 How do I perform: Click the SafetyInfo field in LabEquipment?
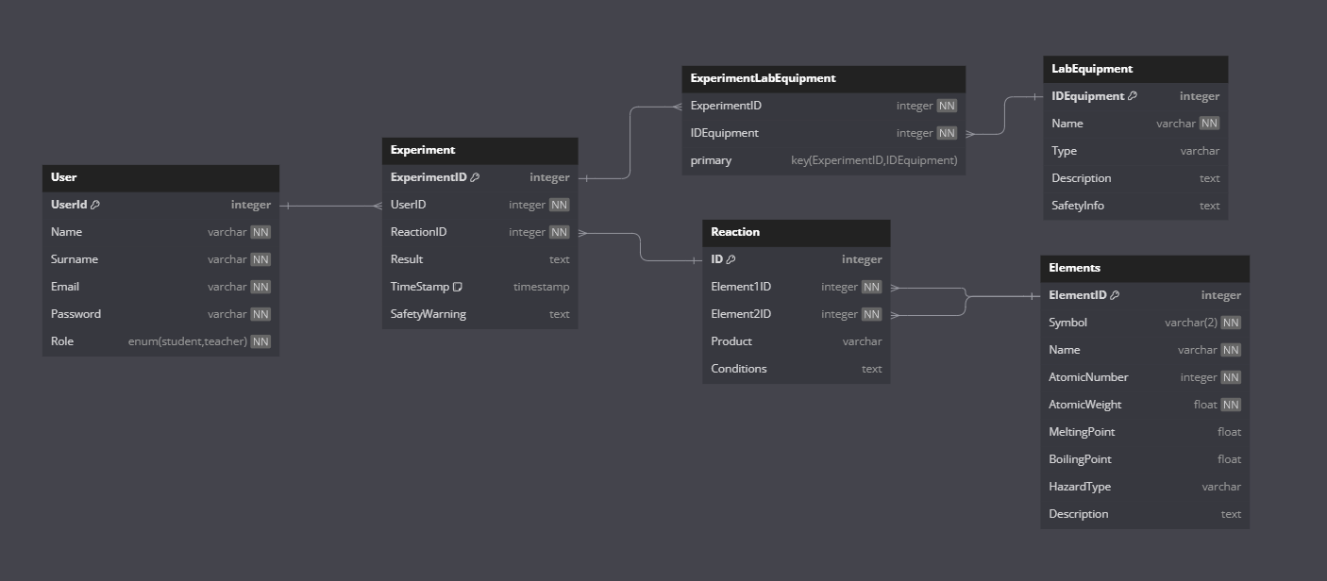[1135, 206]
